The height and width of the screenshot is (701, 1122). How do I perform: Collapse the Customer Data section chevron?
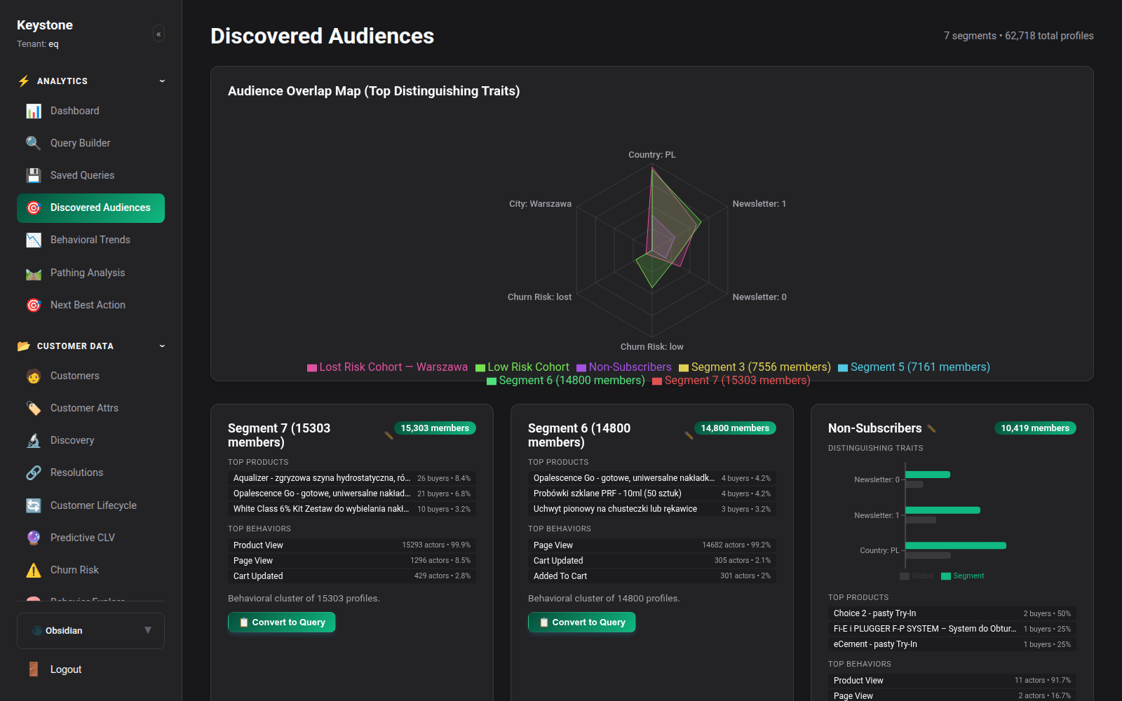click(162, 346)
